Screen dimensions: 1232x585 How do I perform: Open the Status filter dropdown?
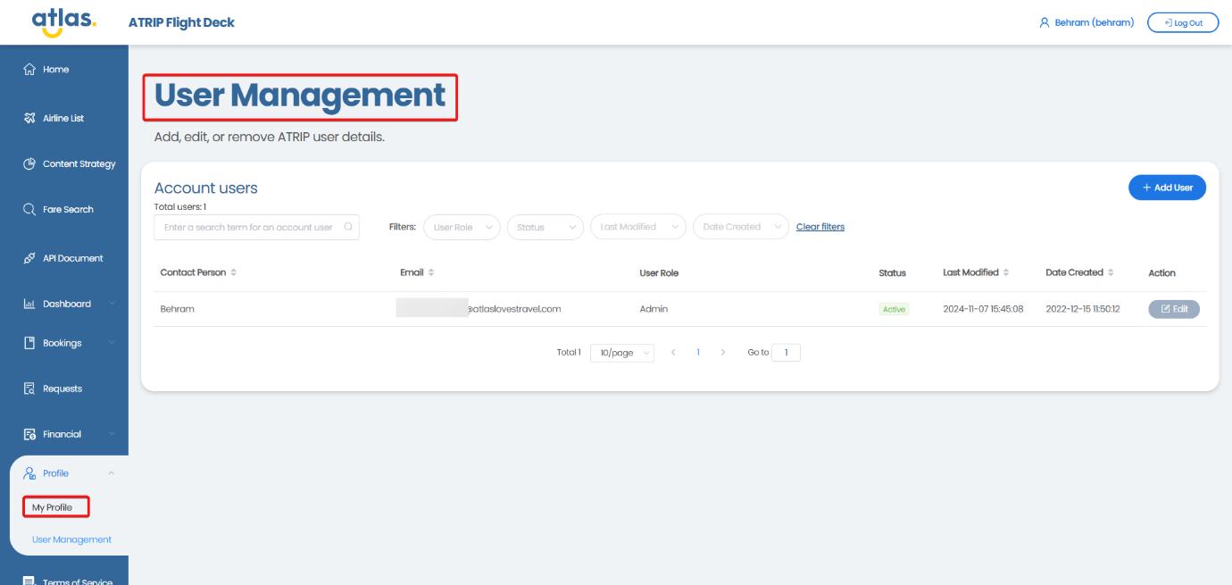click(x=545, y=227)
